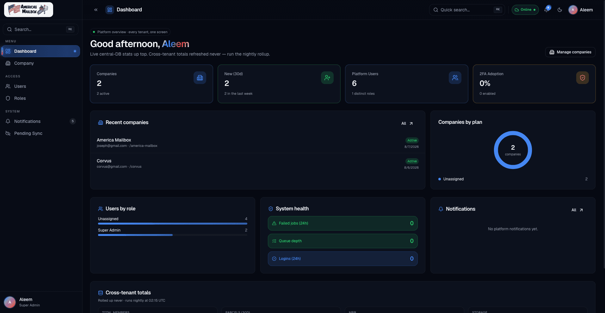Open Aleem Super Admin profile footer
Viewport: 605px width, 313px height.
[41, 302]
